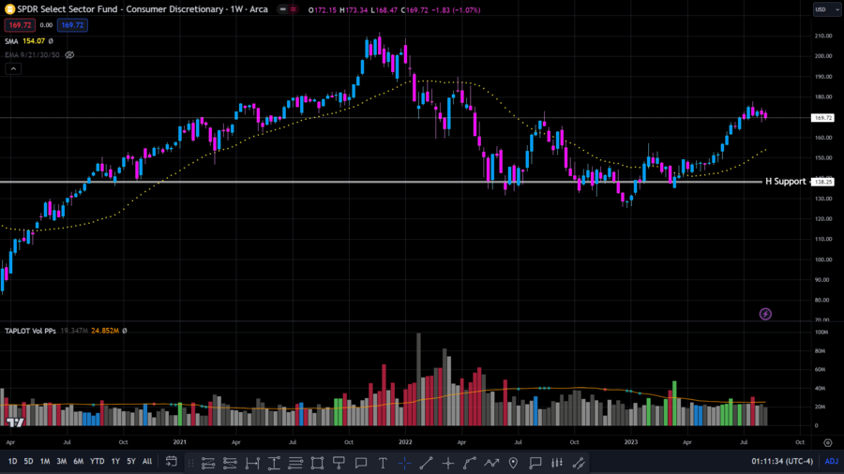The image size is (844, 474).
Task: Click the TradingView logo
Action: (15, 422)
